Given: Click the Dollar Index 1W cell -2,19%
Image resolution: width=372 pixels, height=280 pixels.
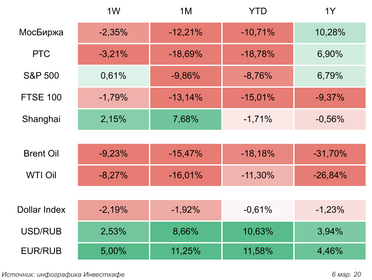Looking at the screenshot, I should (113, 210).
